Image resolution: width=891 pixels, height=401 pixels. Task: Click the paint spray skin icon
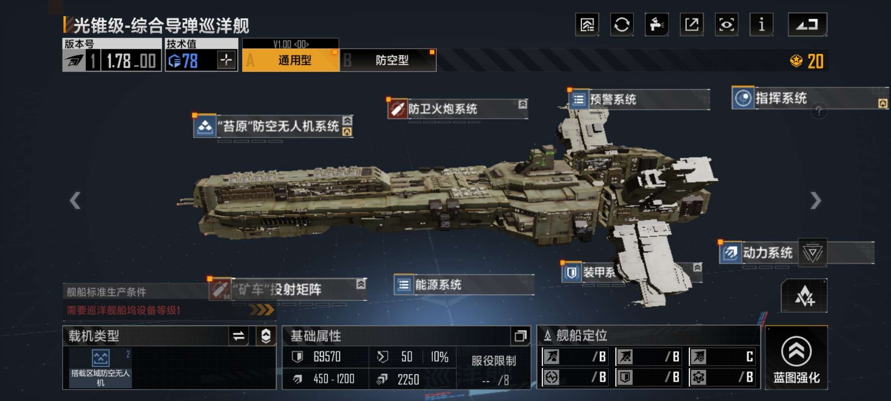(657, 25)
